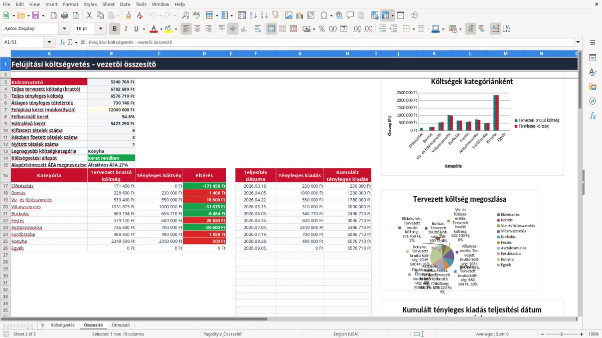Toggle italic formatting
602x338 pixels.
pos(125,29)
